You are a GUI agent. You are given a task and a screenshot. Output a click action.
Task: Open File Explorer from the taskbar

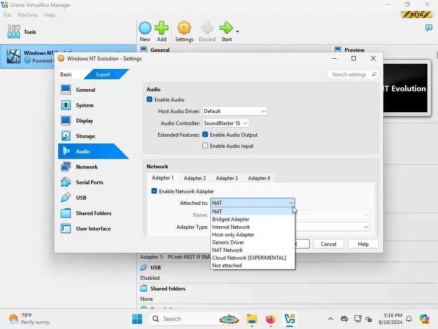(252, 319)
